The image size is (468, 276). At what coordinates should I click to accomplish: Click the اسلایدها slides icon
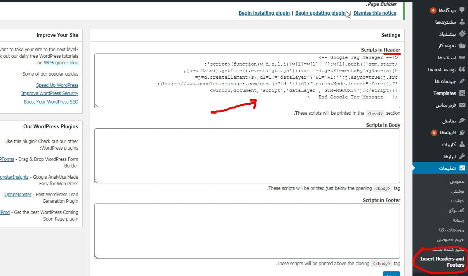pos(462,58)
